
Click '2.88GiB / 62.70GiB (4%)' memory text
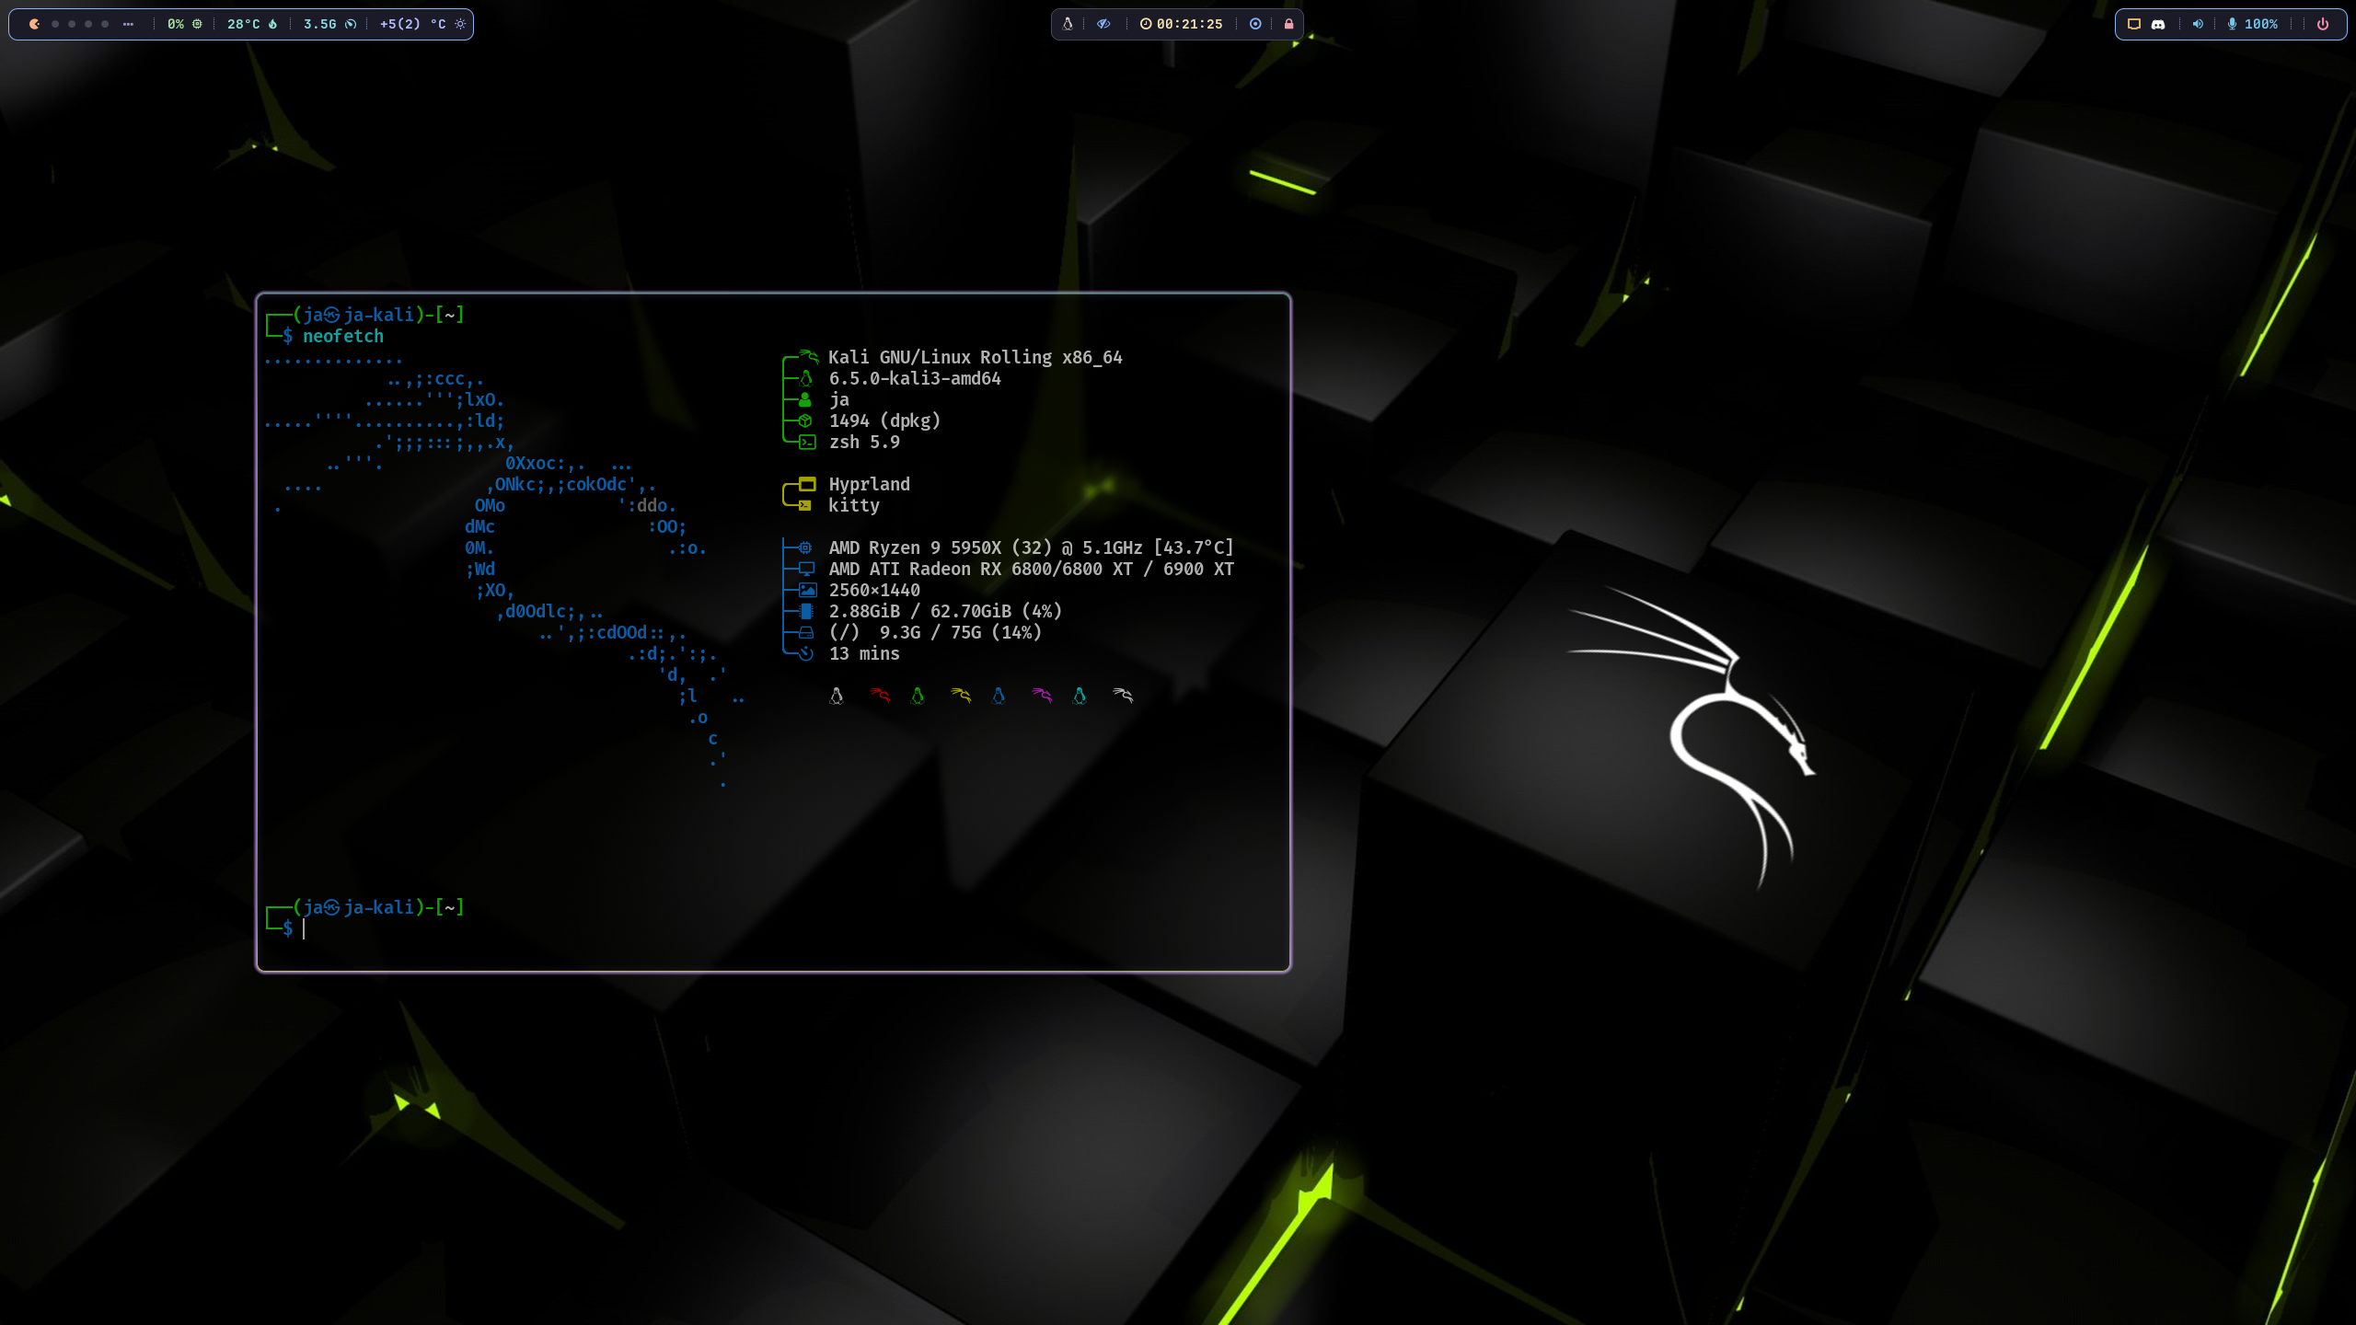945,611
